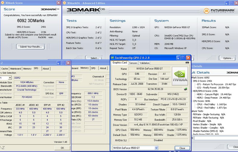The width and height of the screenshot is (238, 152).
Task: Click the Bus Interface PCI-E 2.0 field
Action: (x=173, y=99)
